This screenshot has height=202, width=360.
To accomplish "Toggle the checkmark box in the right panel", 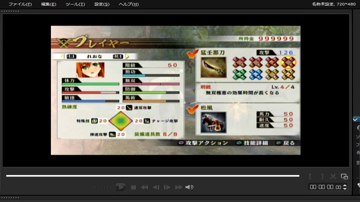I will pyautogui.click(x=355, y=120).
